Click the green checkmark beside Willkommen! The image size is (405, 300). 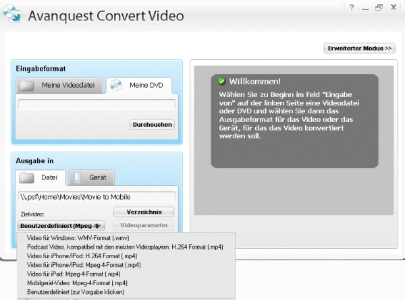click(x=221, y=82)
